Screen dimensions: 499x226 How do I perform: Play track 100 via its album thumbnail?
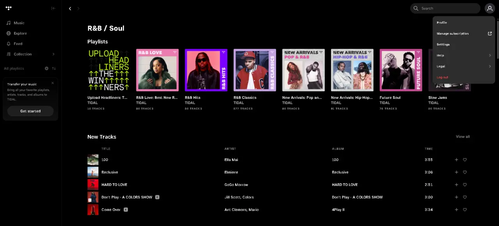(x=93, y=160)
